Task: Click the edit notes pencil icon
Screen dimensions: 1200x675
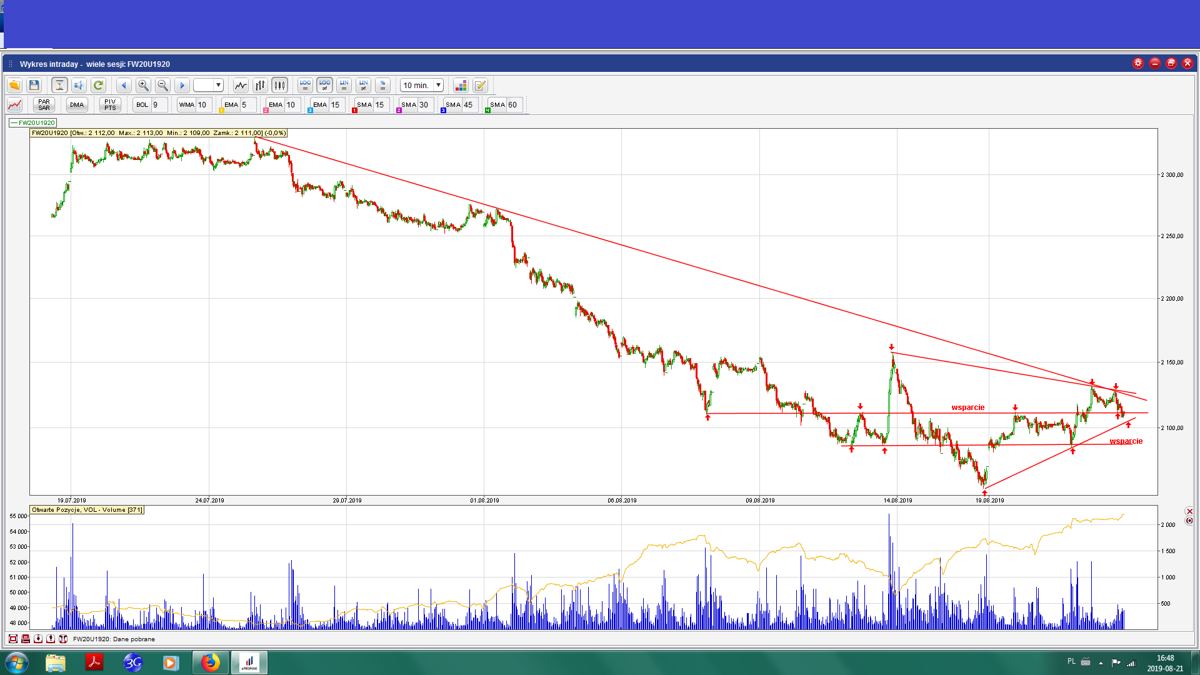Action: 480,86
